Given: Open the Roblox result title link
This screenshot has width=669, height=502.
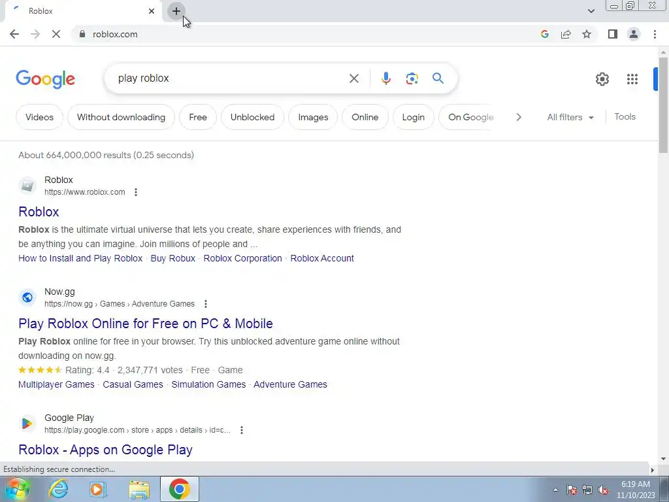Looking at the screenshot, I should 39,212.
